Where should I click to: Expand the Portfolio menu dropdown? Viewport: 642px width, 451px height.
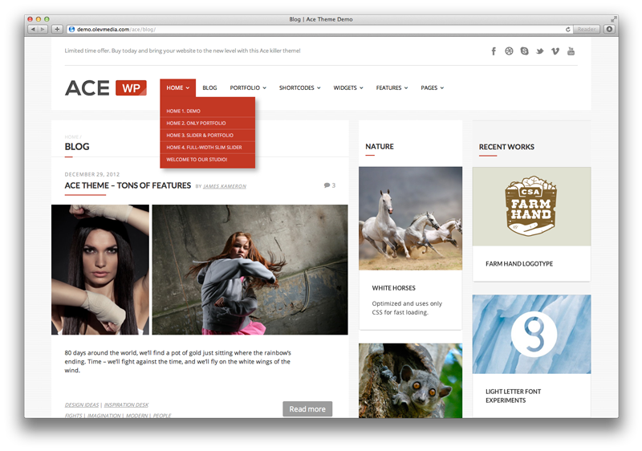click(x=248, y=88)
